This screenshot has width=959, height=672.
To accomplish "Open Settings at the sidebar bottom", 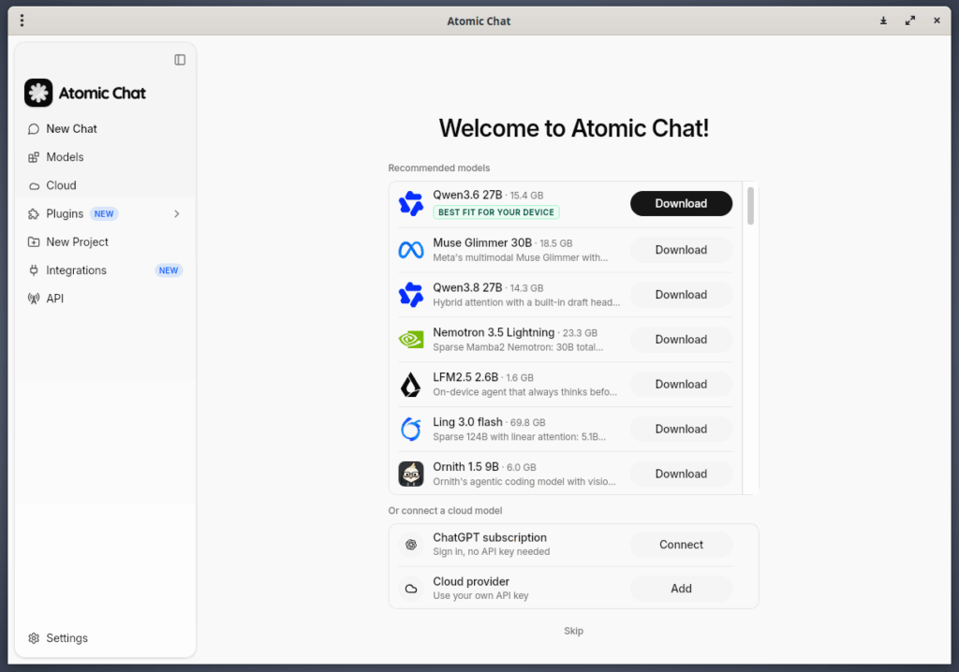I will click(105, 638).
